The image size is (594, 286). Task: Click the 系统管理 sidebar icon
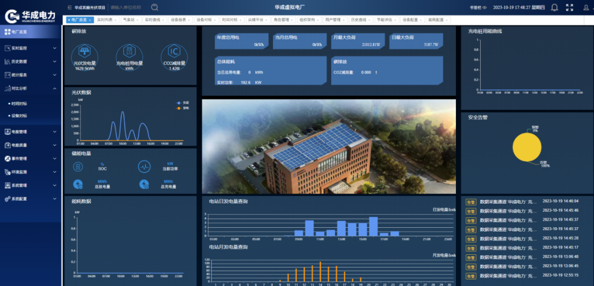[8, 186]
